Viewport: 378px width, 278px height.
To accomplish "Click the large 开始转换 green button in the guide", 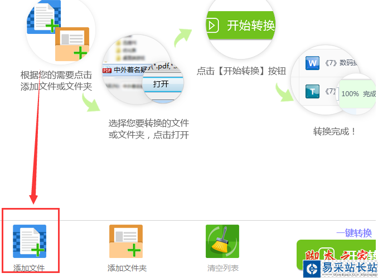I will click(241, 25).
